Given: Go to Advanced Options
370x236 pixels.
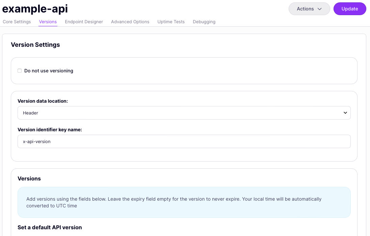Looking at the screenshot, I should pyautogui.click(x=130, y=22).
